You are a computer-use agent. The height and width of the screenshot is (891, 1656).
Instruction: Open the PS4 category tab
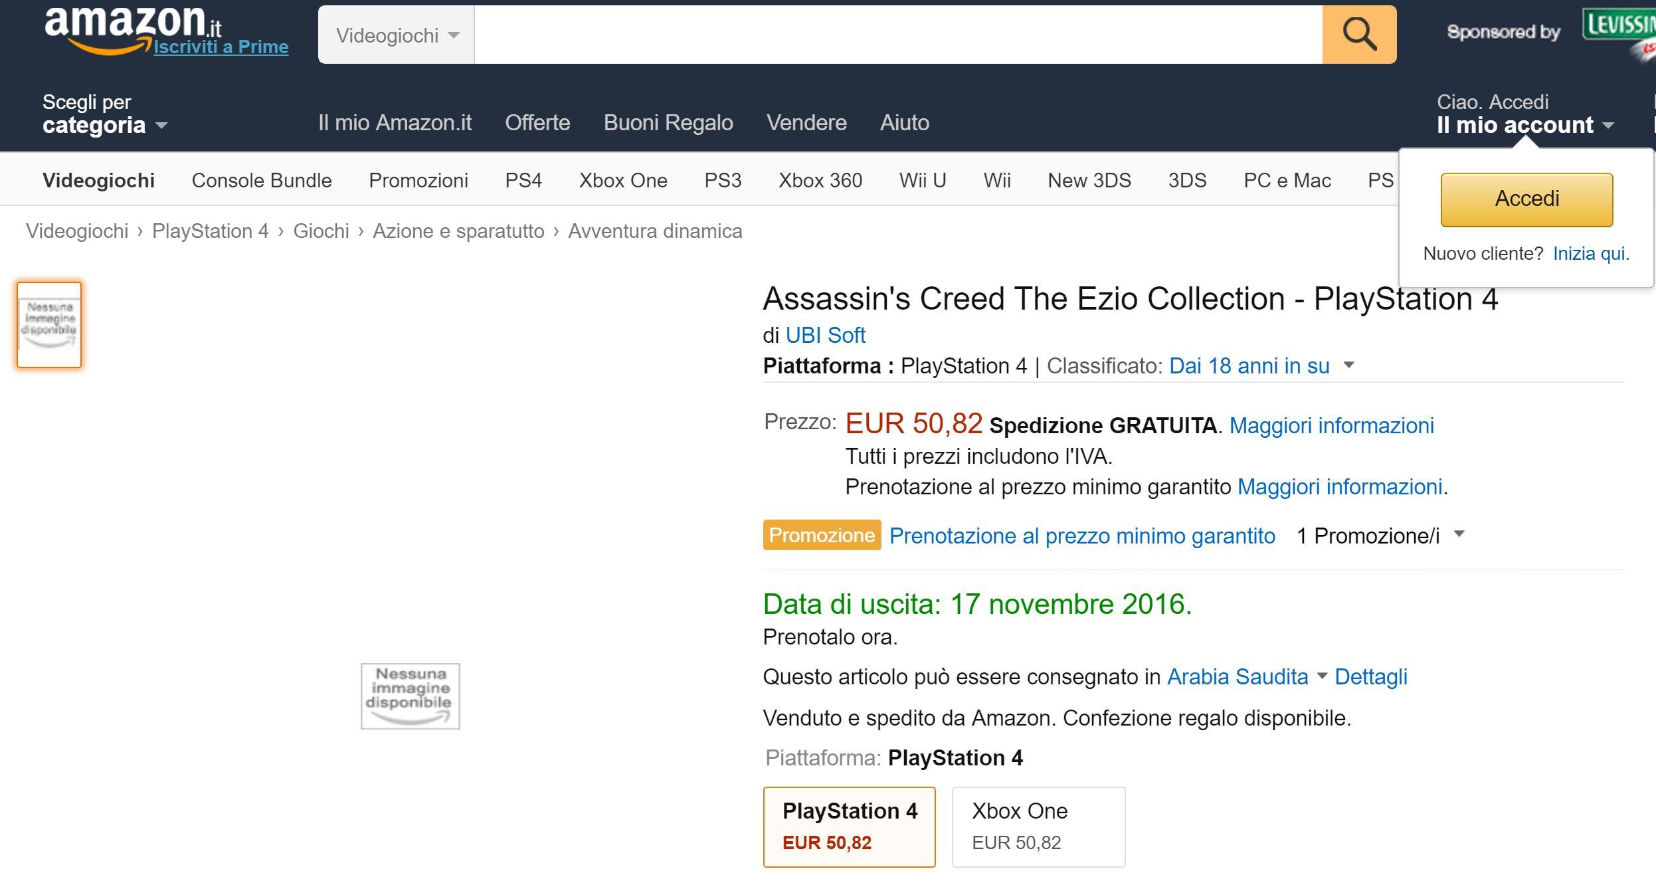[x=523, y=180]
